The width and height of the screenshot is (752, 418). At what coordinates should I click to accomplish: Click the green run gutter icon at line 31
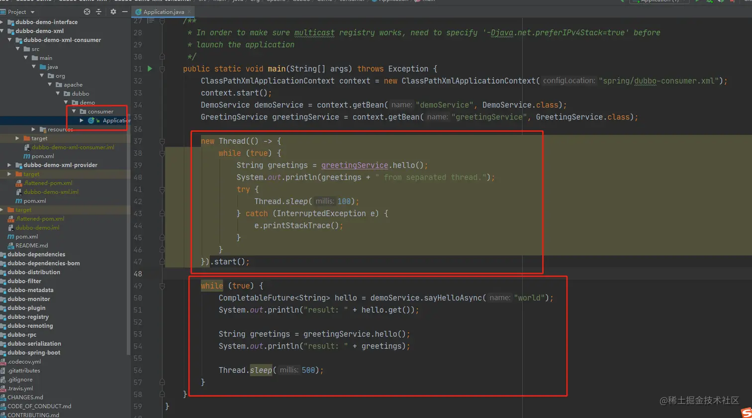click(x=150, y=69)
